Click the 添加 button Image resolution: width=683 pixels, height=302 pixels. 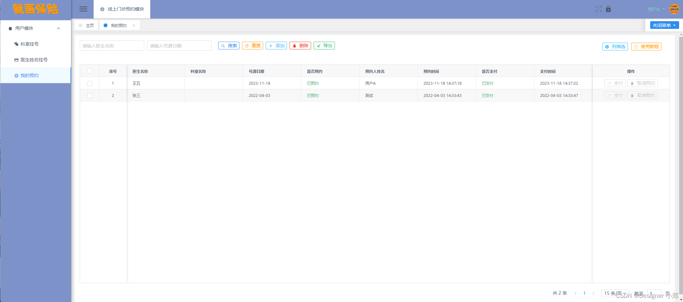pyautogui.click(x=276, y=46)
